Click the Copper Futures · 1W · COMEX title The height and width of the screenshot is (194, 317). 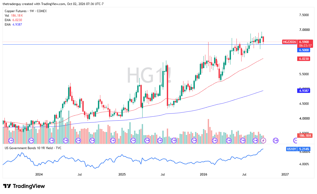point(25,11)
